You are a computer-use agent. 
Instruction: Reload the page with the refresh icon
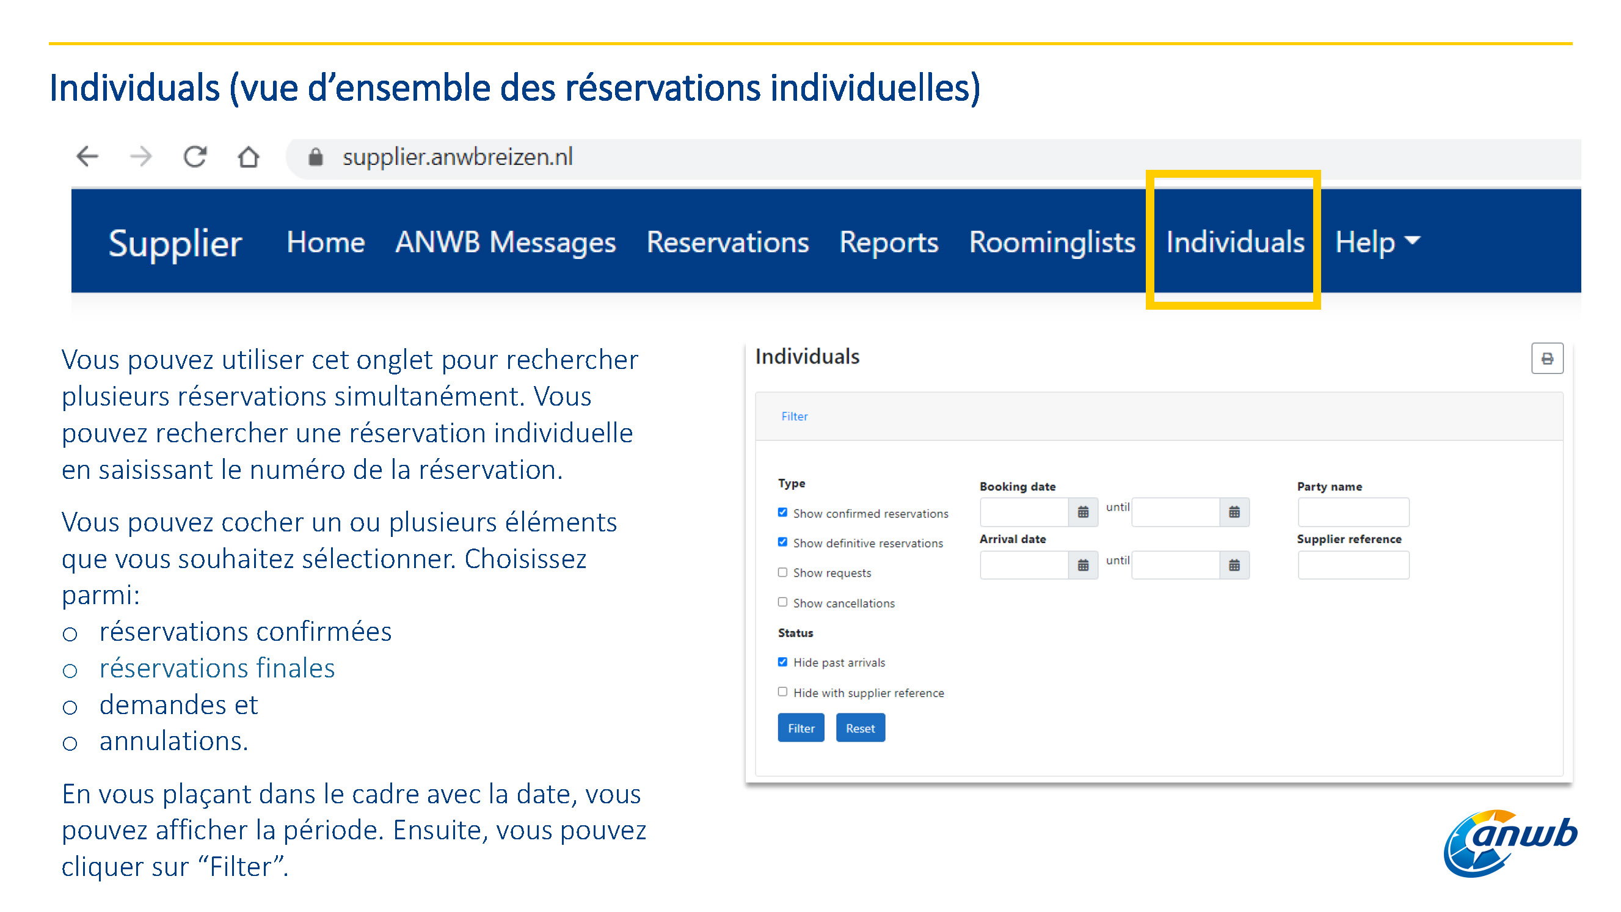[x=195, y=157]
